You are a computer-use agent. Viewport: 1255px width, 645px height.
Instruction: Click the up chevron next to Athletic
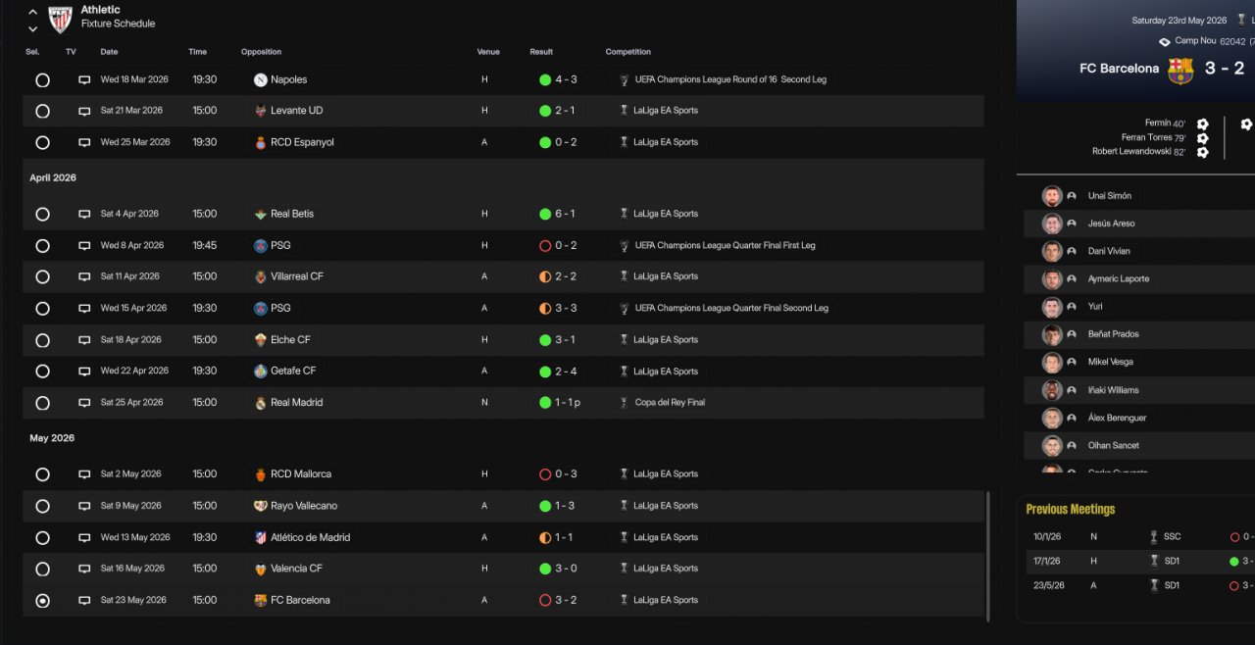click(x=32, y=12)
